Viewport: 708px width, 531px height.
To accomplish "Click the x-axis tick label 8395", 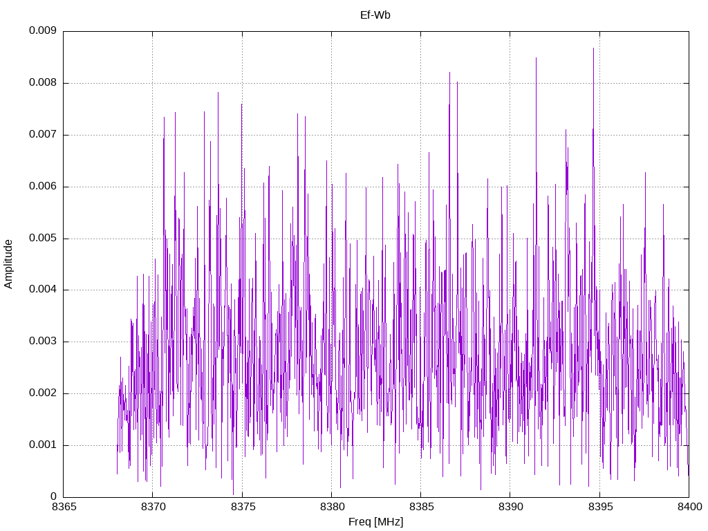I will click(600, 507).
